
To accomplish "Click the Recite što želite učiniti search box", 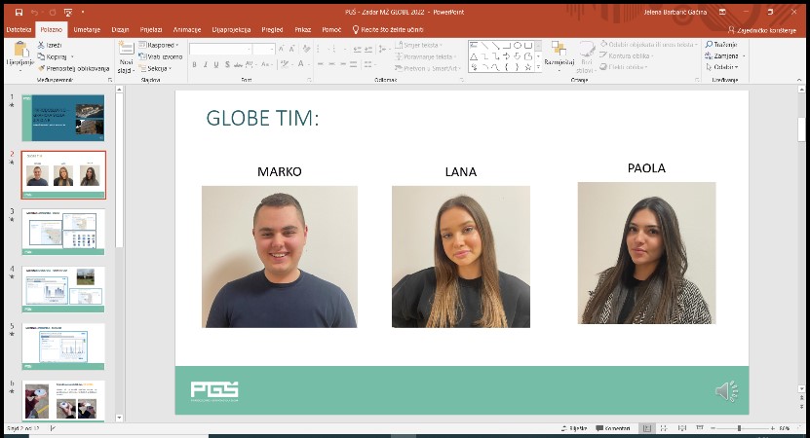I will (388, 30).
